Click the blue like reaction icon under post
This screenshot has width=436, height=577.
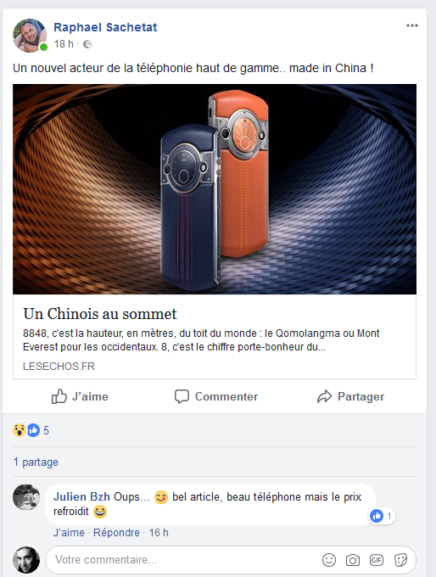point(33,430)
